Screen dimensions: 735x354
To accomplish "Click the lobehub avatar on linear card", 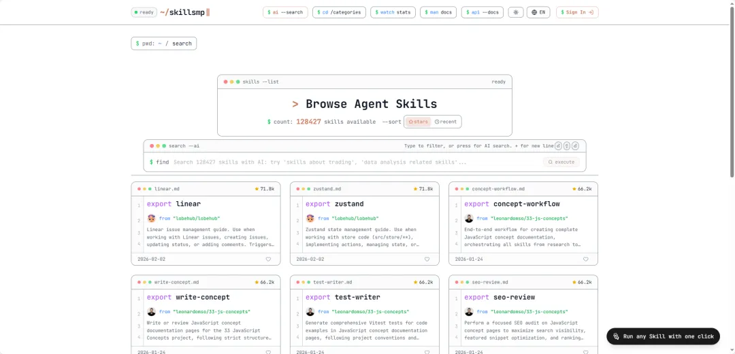I will pyautogui.click(x=151, y=218).
